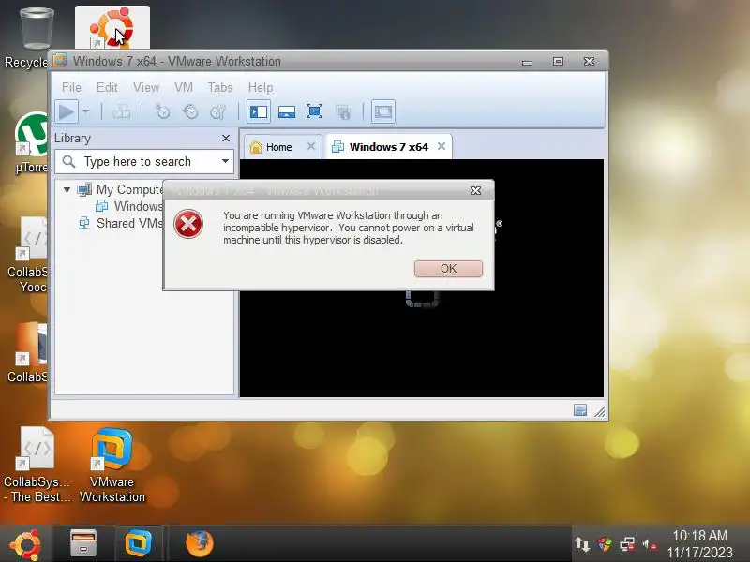750x562 pixels.
Task: Open the power options dropdown arrow beside play
Action: click(x=86, y=111)
